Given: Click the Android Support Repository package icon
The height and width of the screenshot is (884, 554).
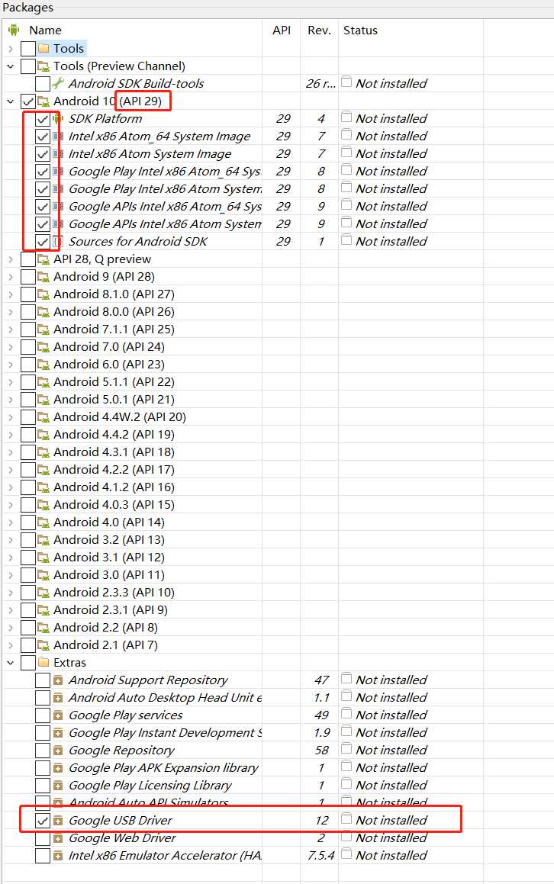Looking at the screenshot, I should coord(57,680).
